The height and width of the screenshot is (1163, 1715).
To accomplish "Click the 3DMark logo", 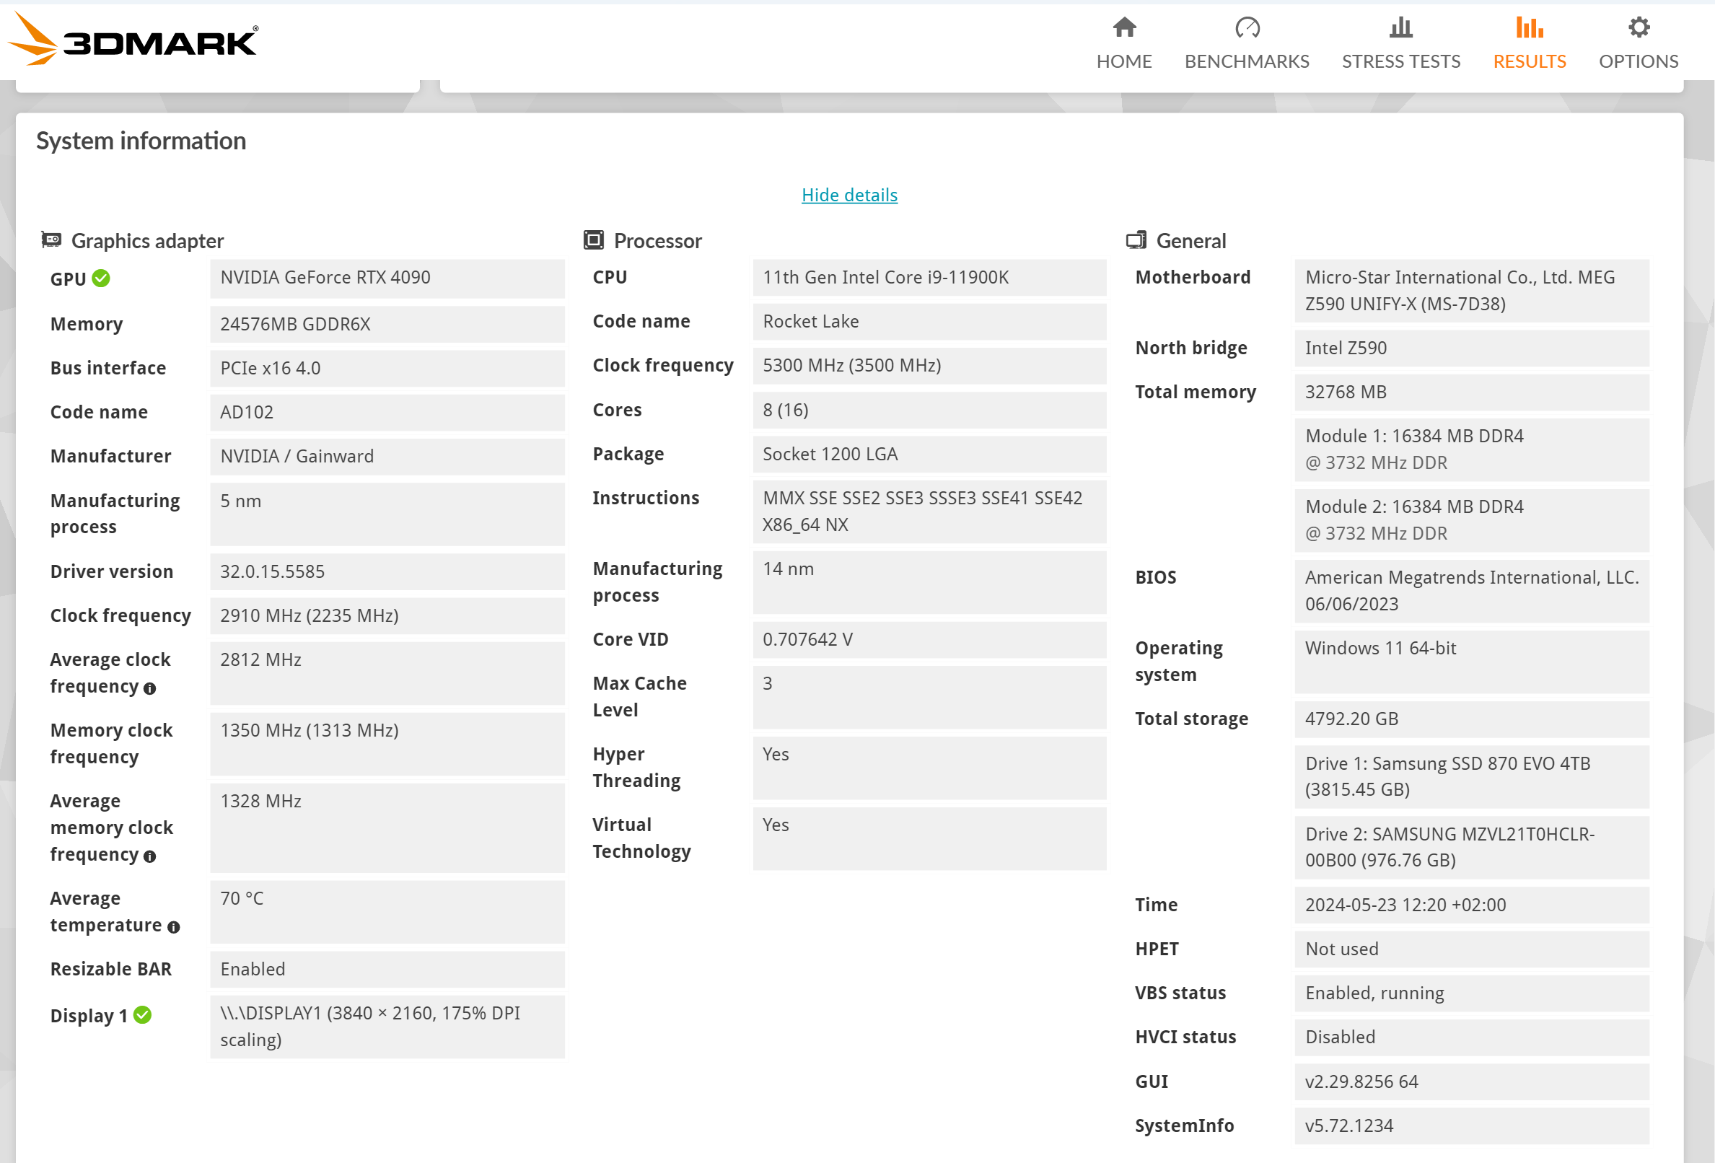I will (133, 39).
